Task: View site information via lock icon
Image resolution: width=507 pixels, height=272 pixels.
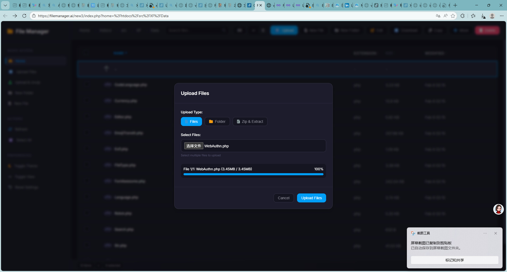Action: pyautogui.click(x=34, y=16)
